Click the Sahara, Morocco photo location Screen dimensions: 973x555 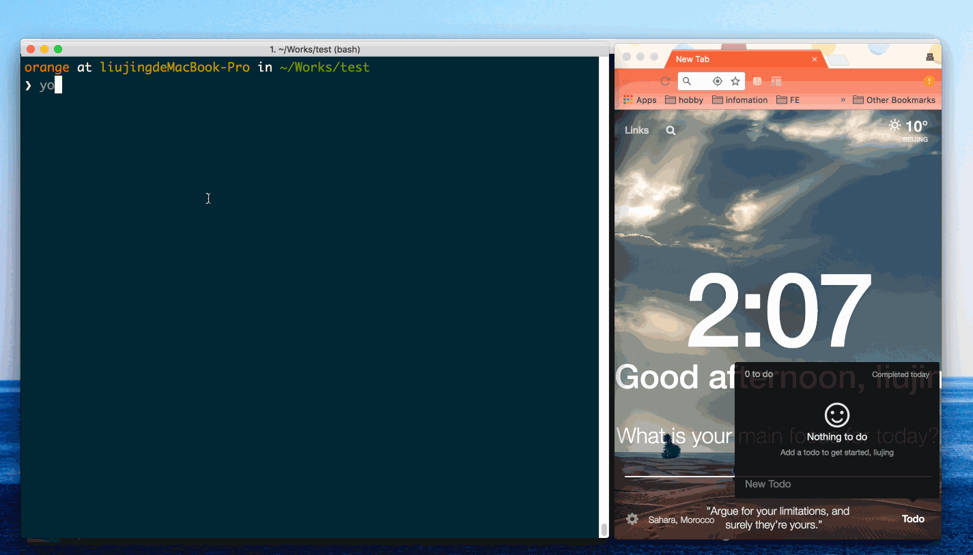pyautogui.click(x=681, y=520)
